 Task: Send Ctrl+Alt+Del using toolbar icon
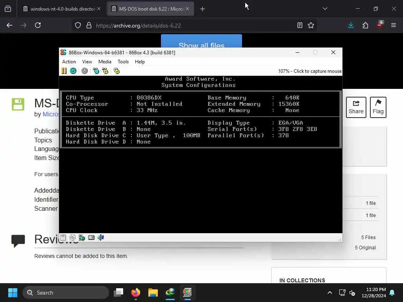coord(96,71)
